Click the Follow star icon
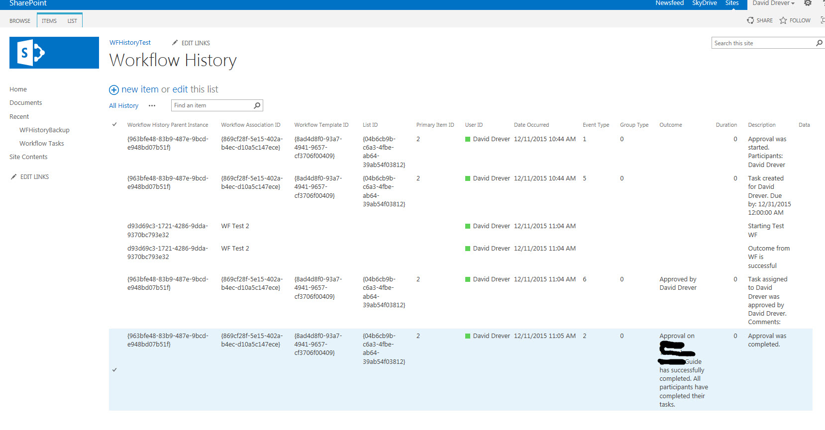The width and height of the screenshot is (825, 430). click(783, 20)
